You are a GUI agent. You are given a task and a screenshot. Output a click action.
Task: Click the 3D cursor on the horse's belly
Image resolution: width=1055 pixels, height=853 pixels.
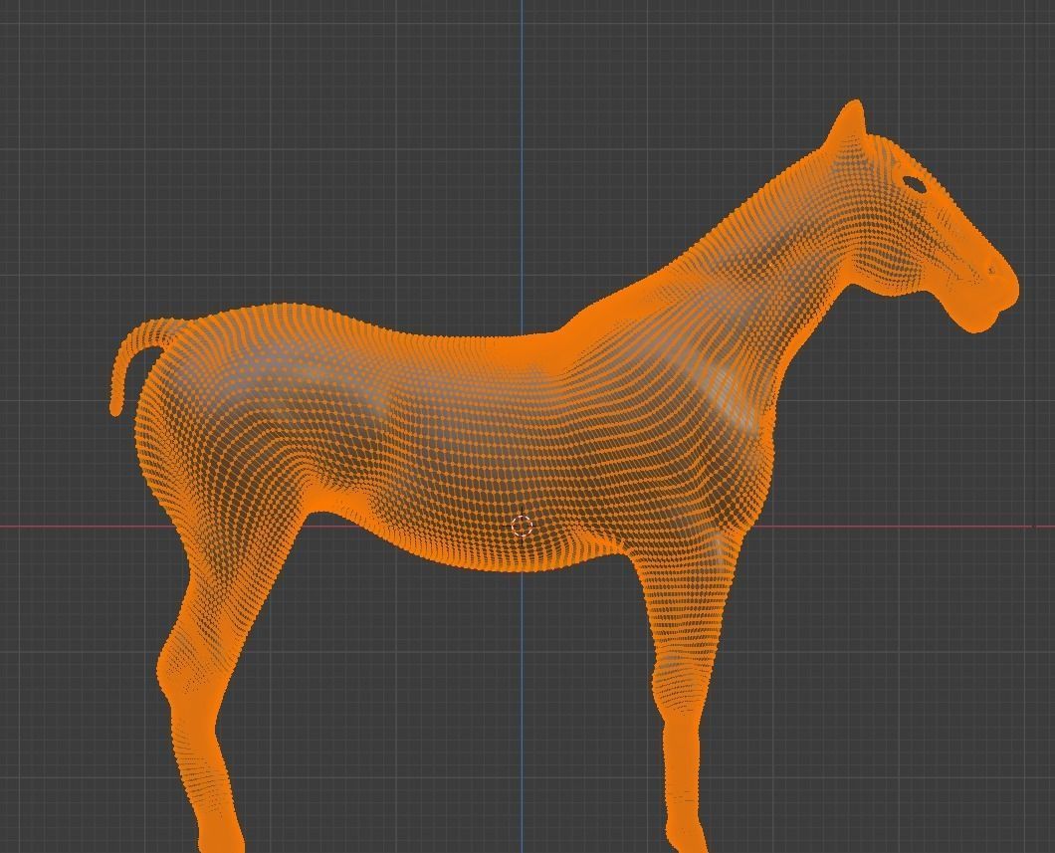pos(523,527)
